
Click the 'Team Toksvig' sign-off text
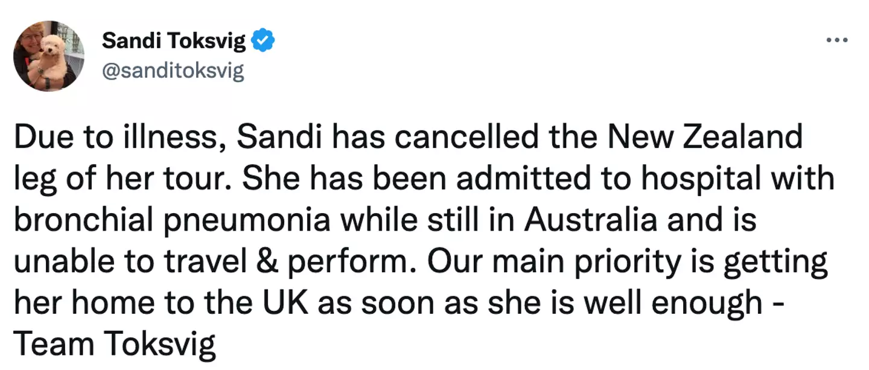coord(114,344)
